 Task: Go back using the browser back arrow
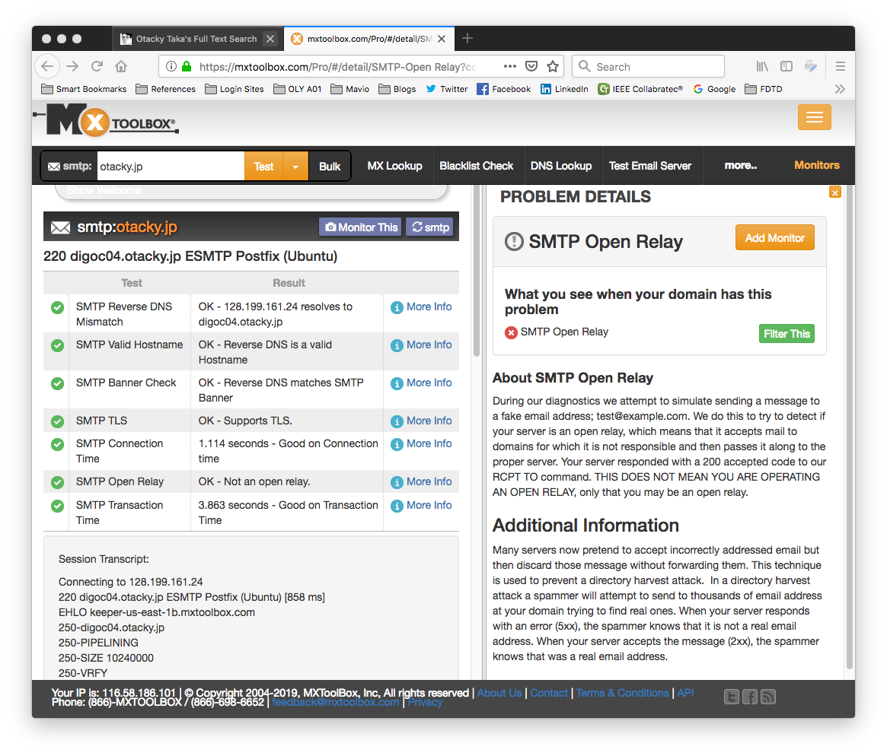pos(47,67)
